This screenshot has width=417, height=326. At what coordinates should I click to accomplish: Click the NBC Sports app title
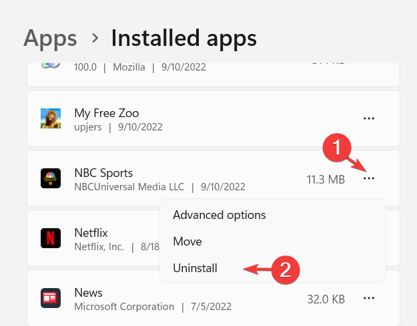103,173
